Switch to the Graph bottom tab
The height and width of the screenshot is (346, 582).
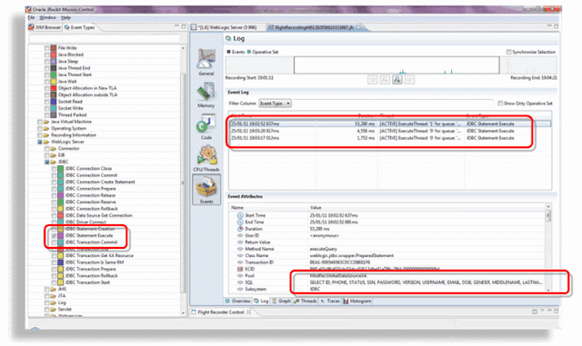coord(281,301)
